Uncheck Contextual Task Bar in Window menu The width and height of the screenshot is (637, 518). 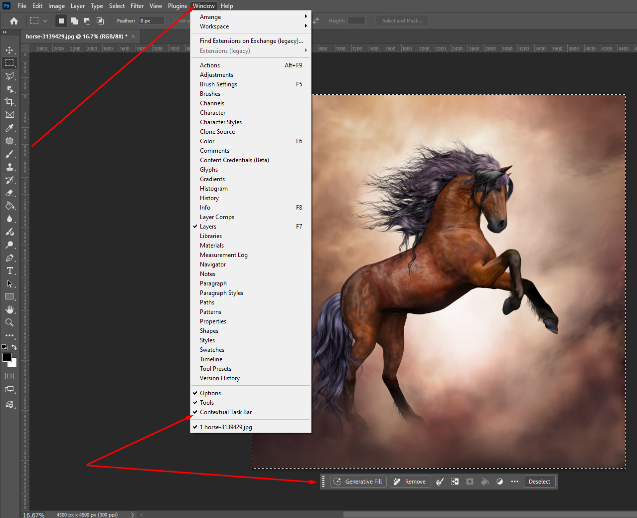226,412
